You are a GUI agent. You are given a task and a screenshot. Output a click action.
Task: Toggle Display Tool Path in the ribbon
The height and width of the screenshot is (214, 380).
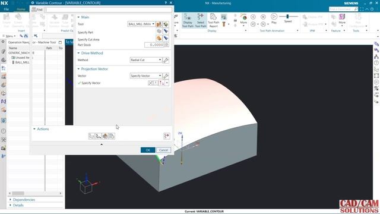(188, 20)
